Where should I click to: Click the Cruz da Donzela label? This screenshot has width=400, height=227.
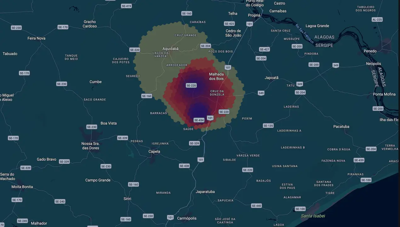[x=217, y=93]
